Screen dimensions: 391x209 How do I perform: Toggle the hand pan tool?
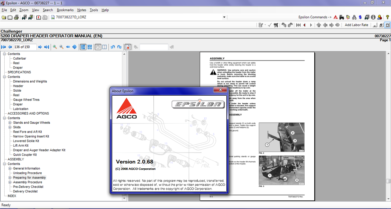pos(98,47)
